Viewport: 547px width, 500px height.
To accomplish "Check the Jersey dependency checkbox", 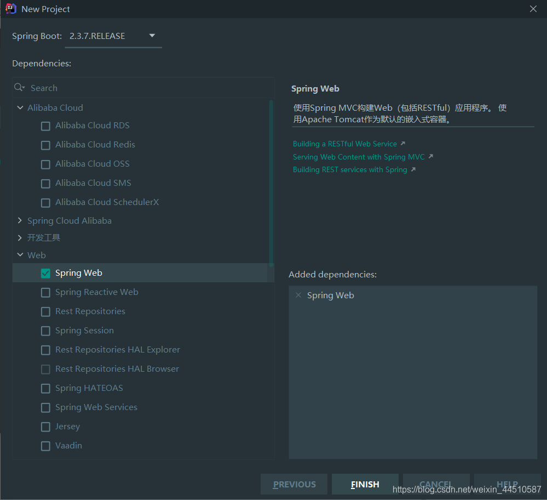I will point(45,427).
